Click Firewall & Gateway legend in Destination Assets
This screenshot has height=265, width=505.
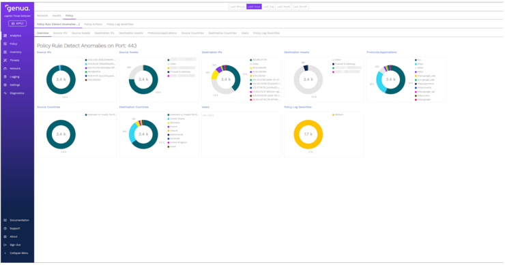344,64
